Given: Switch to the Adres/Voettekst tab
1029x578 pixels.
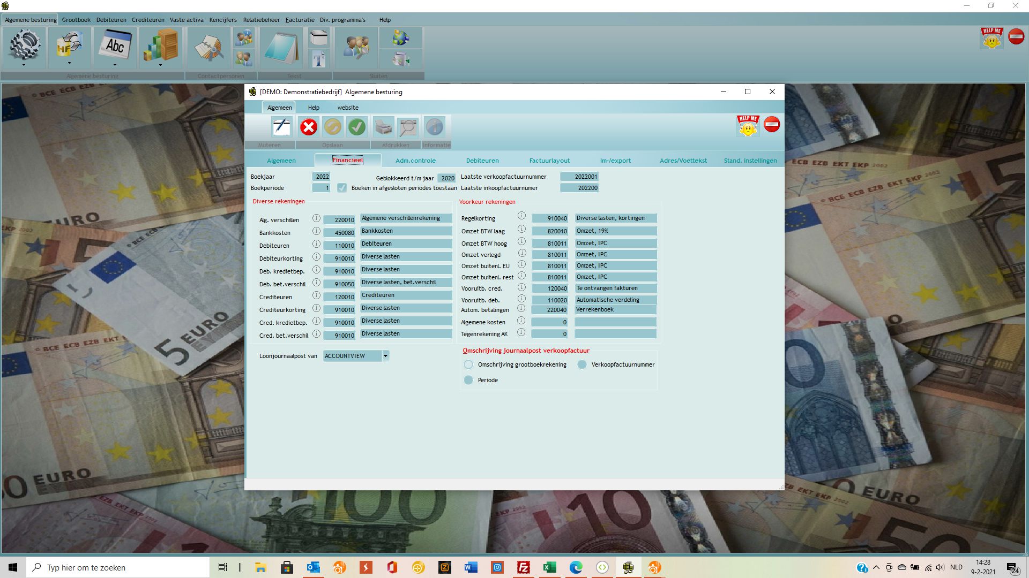Looking at the screenshot, I should [683, 161].
